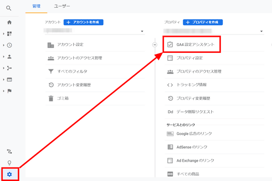Open the Realtime clock icon
This screenshot has height=181, width=272.
pos(9,45)
